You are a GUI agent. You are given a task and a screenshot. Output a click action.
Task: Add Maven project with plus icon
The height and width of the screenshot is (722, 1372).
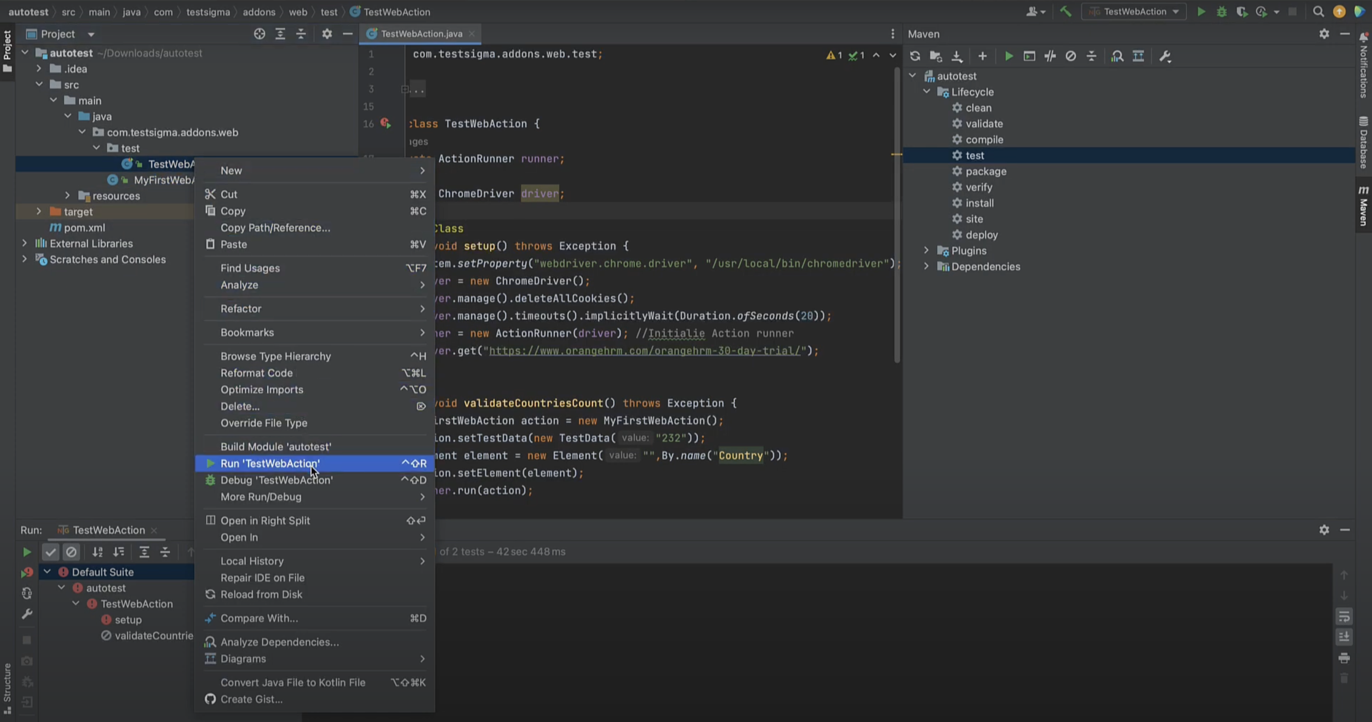click(982, 56)
